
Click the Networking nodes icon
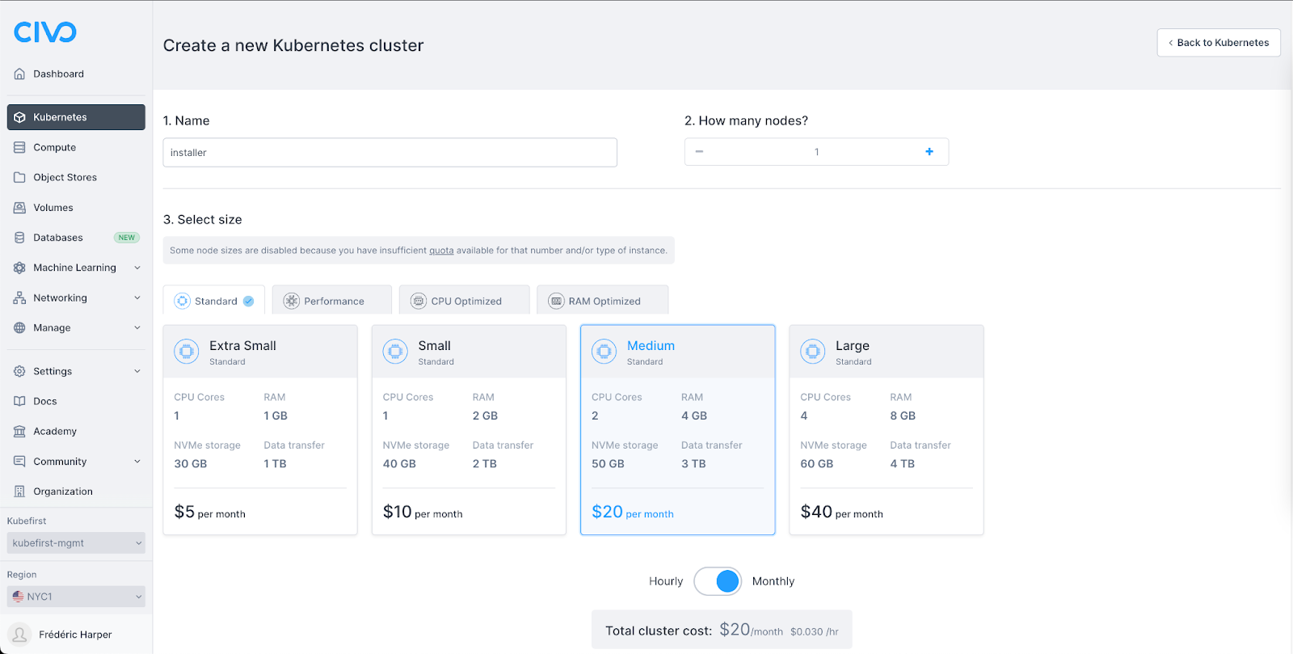[x=19, y=297]
